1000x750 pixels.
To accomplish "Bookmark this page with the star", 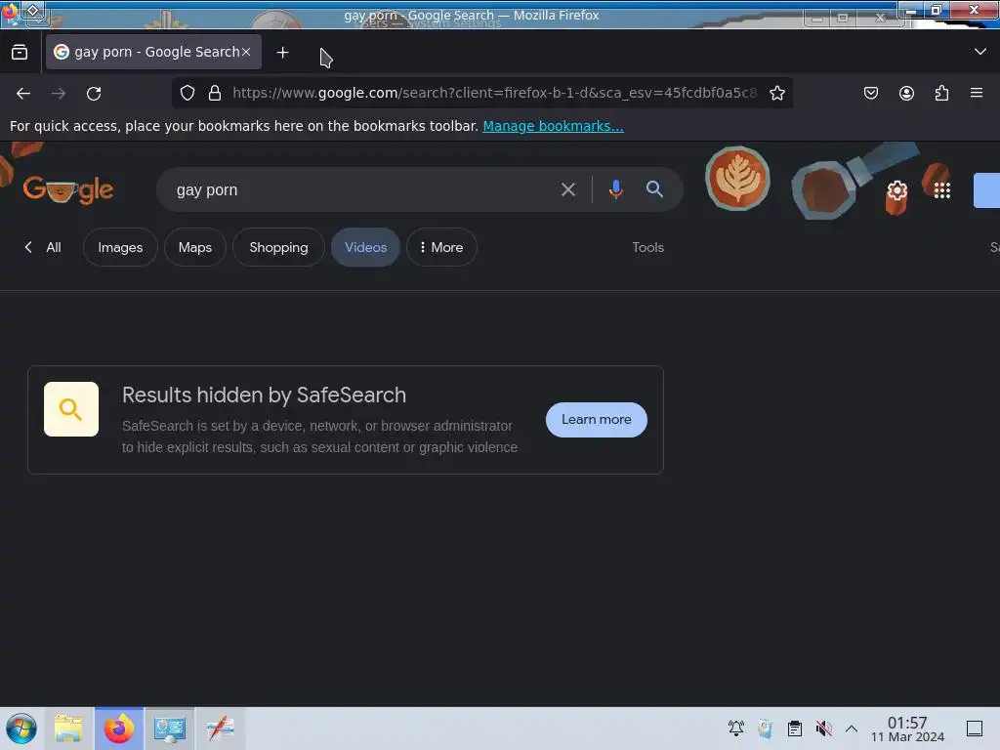I will pyautogui.click(x=776, y=93).
